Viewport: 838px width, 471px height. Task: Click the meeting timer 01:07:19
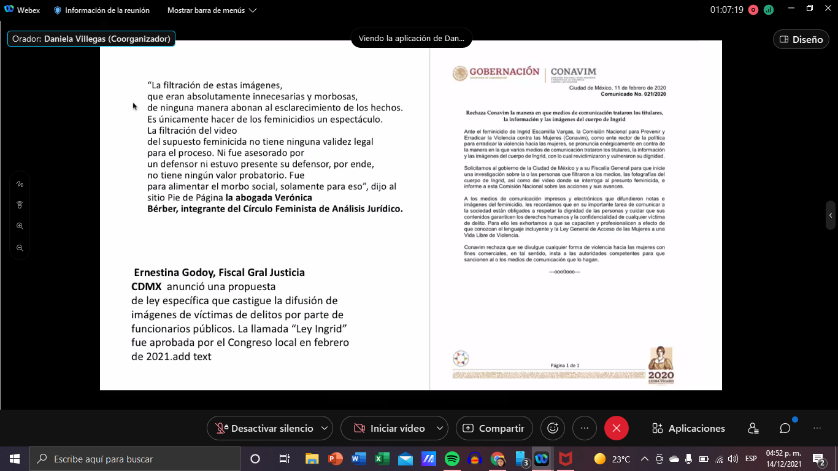coord(727,10)
